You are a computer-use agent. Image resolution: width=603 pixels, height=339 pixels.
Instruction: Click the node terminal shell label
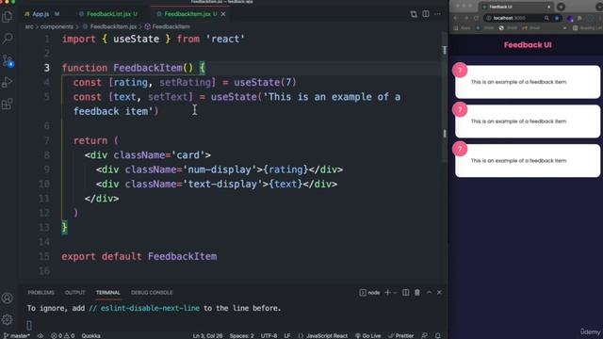369,293
